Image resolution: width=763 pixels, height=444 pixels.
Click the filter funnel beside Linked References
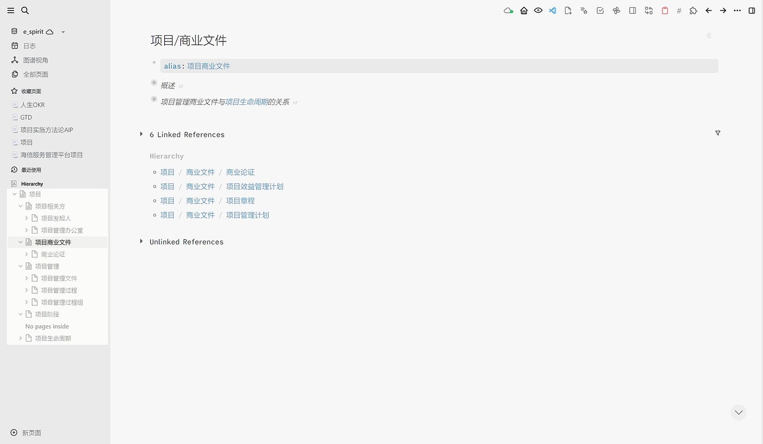pyautogui.click(x=718, y=133)
